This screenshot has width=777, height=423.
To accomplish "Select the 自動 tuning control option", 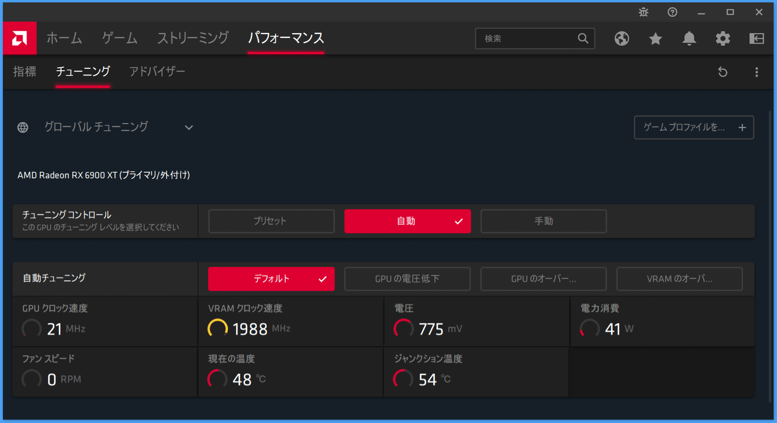I will pyautogui.click(x=408, y=221).
